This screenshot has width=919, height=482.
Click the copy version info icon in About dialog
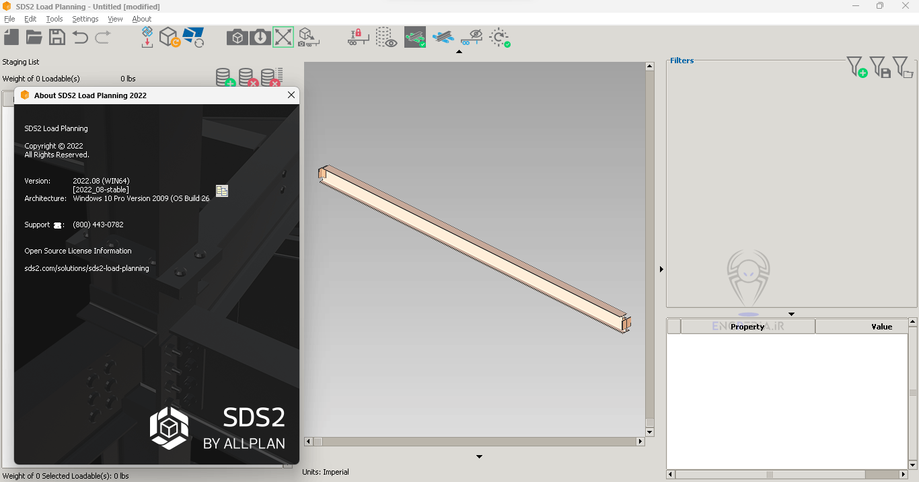click(222, 190)
